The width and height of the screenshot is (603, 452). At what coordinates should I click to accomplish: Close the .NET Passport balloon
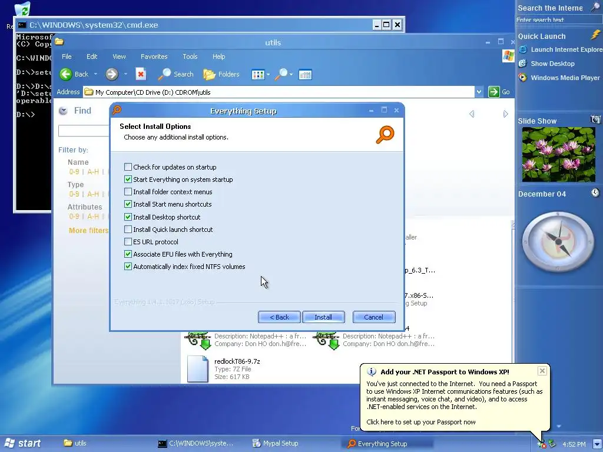542,371
